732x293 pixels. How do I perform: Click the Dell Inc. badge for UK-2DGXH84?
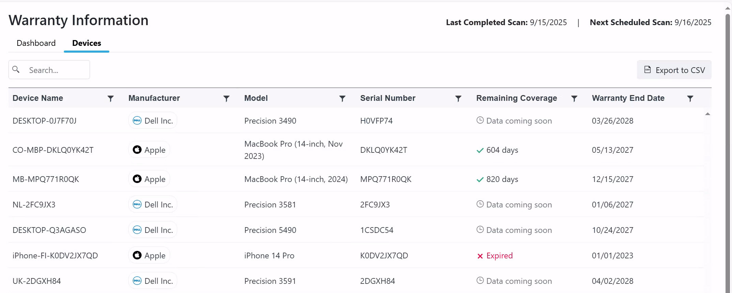point(153,281)
